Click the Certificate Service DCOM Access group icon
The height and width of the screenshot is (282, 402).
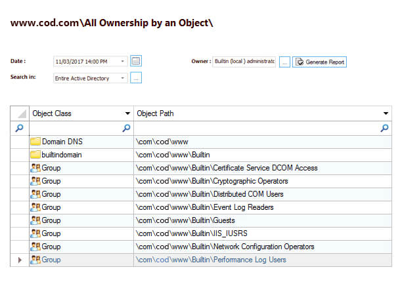pos(35,168)
